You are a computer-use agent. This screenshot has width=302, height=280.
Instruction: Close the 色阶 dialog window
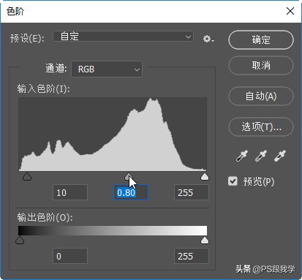click(x=290, y=11)
